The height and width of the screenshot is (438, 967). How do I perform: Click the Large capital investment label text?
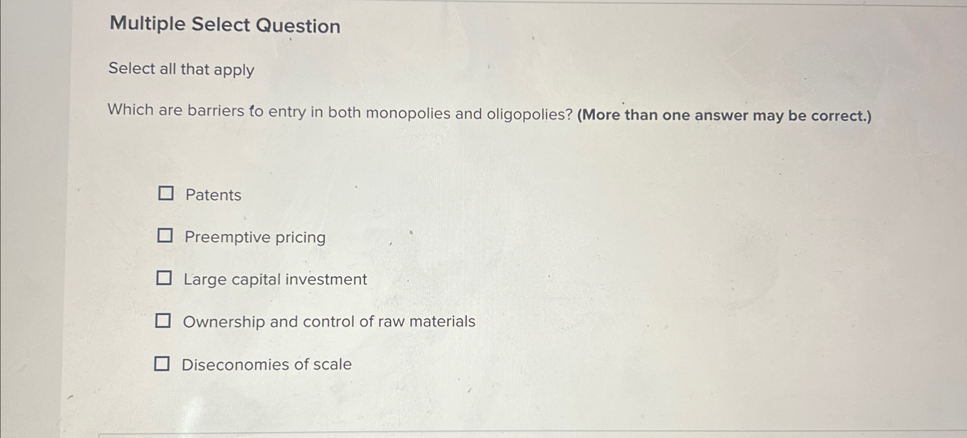[x=275, y=280]
